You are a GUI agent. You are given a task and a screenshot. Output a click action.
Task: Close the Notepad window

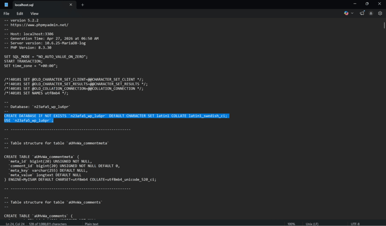coord(379,4)
